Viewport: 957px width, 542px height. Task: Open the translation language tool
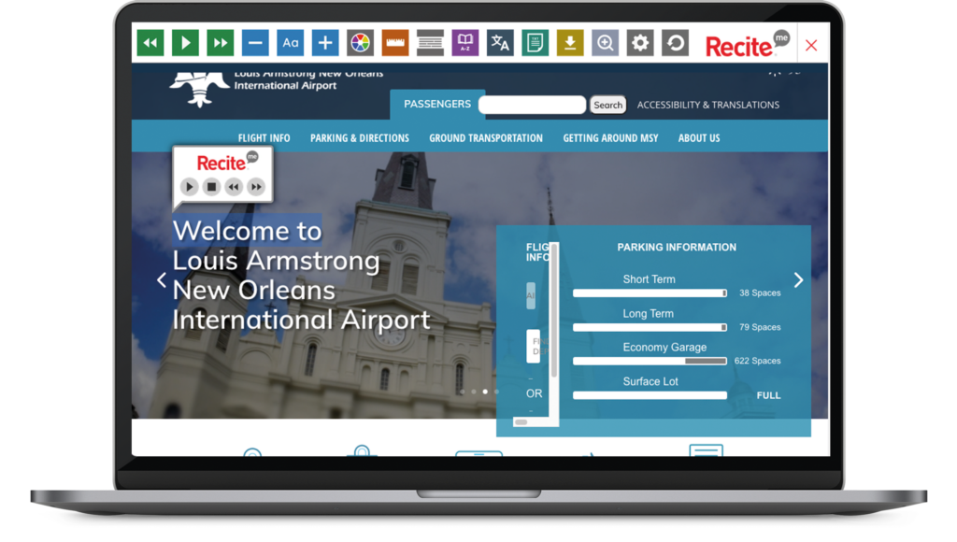click(500, 43)
